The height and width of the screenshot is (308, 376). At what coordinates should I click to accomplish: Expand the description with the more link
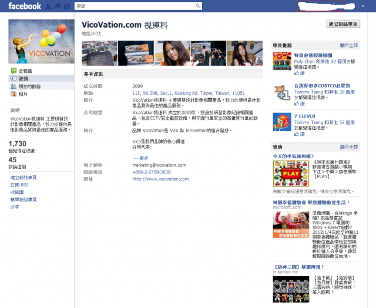pos(143,158)
